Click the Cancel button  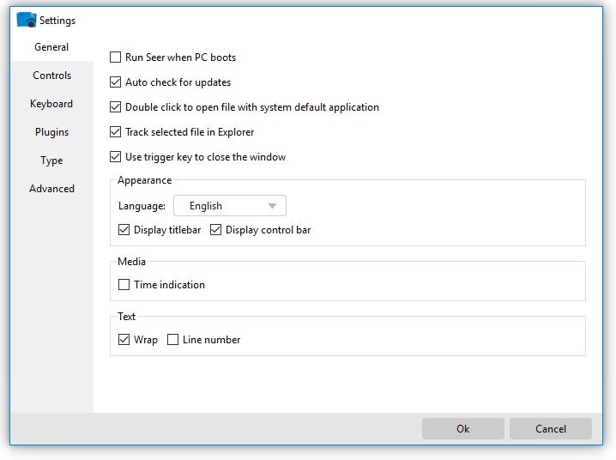pos(551,428)
